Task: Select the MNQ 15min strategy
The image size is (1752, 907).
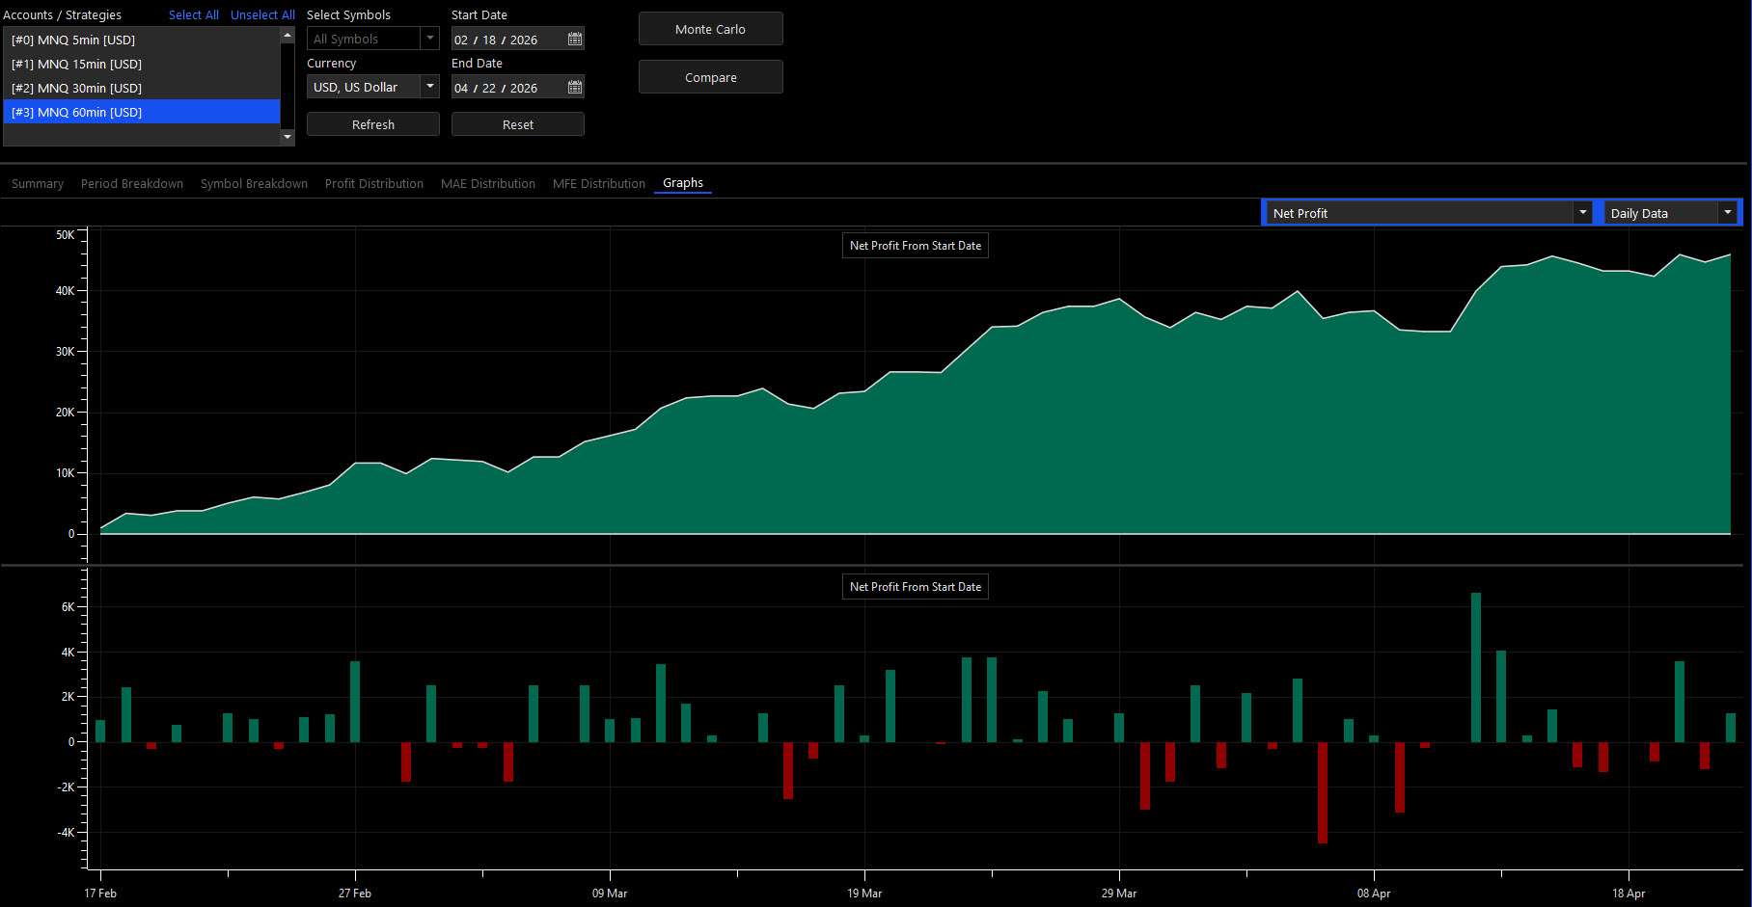Action: point(142,64)
